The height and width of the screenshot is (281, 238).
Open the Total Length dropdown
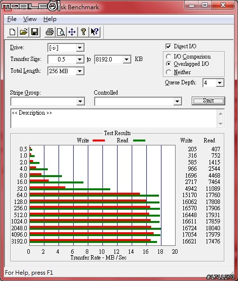(80, 71)
